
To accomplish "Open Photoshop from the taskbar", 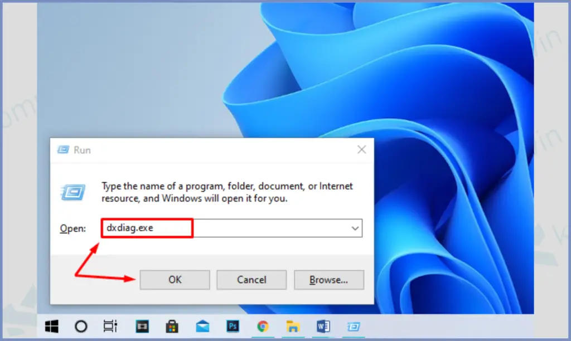I will pos(233,327).
